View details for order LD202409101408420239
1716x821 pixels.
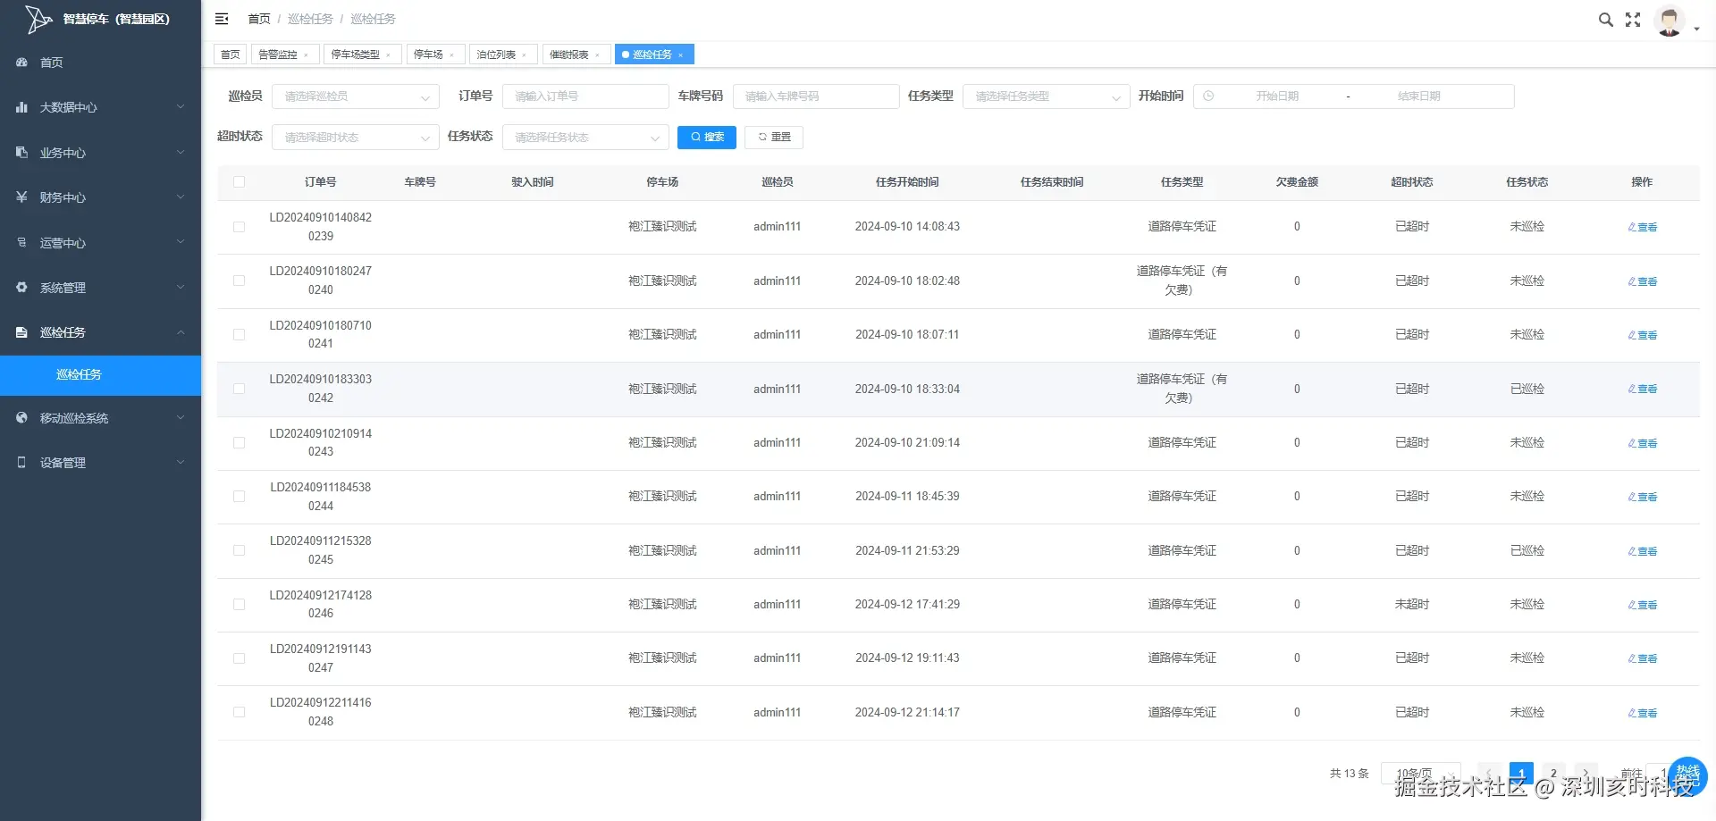click(x=1643, y=228)
